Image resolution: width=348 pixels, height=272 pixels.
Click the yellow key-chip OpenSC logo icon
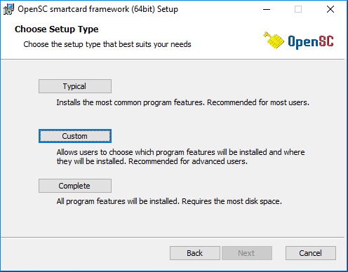[x=274, y=40]
